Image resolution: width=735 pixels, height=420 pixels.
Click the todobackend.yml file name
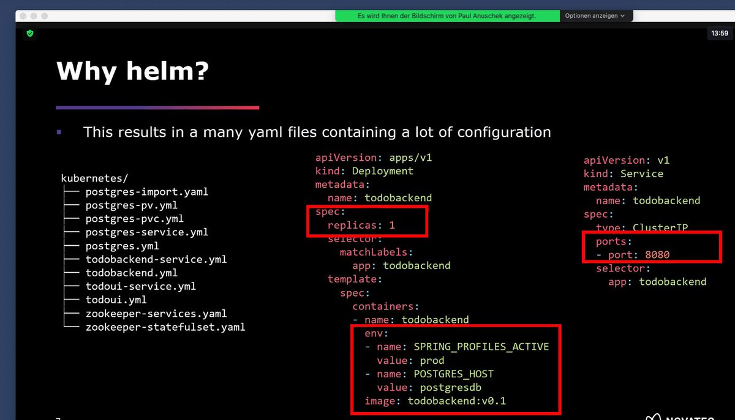click(x=132, y=273)
